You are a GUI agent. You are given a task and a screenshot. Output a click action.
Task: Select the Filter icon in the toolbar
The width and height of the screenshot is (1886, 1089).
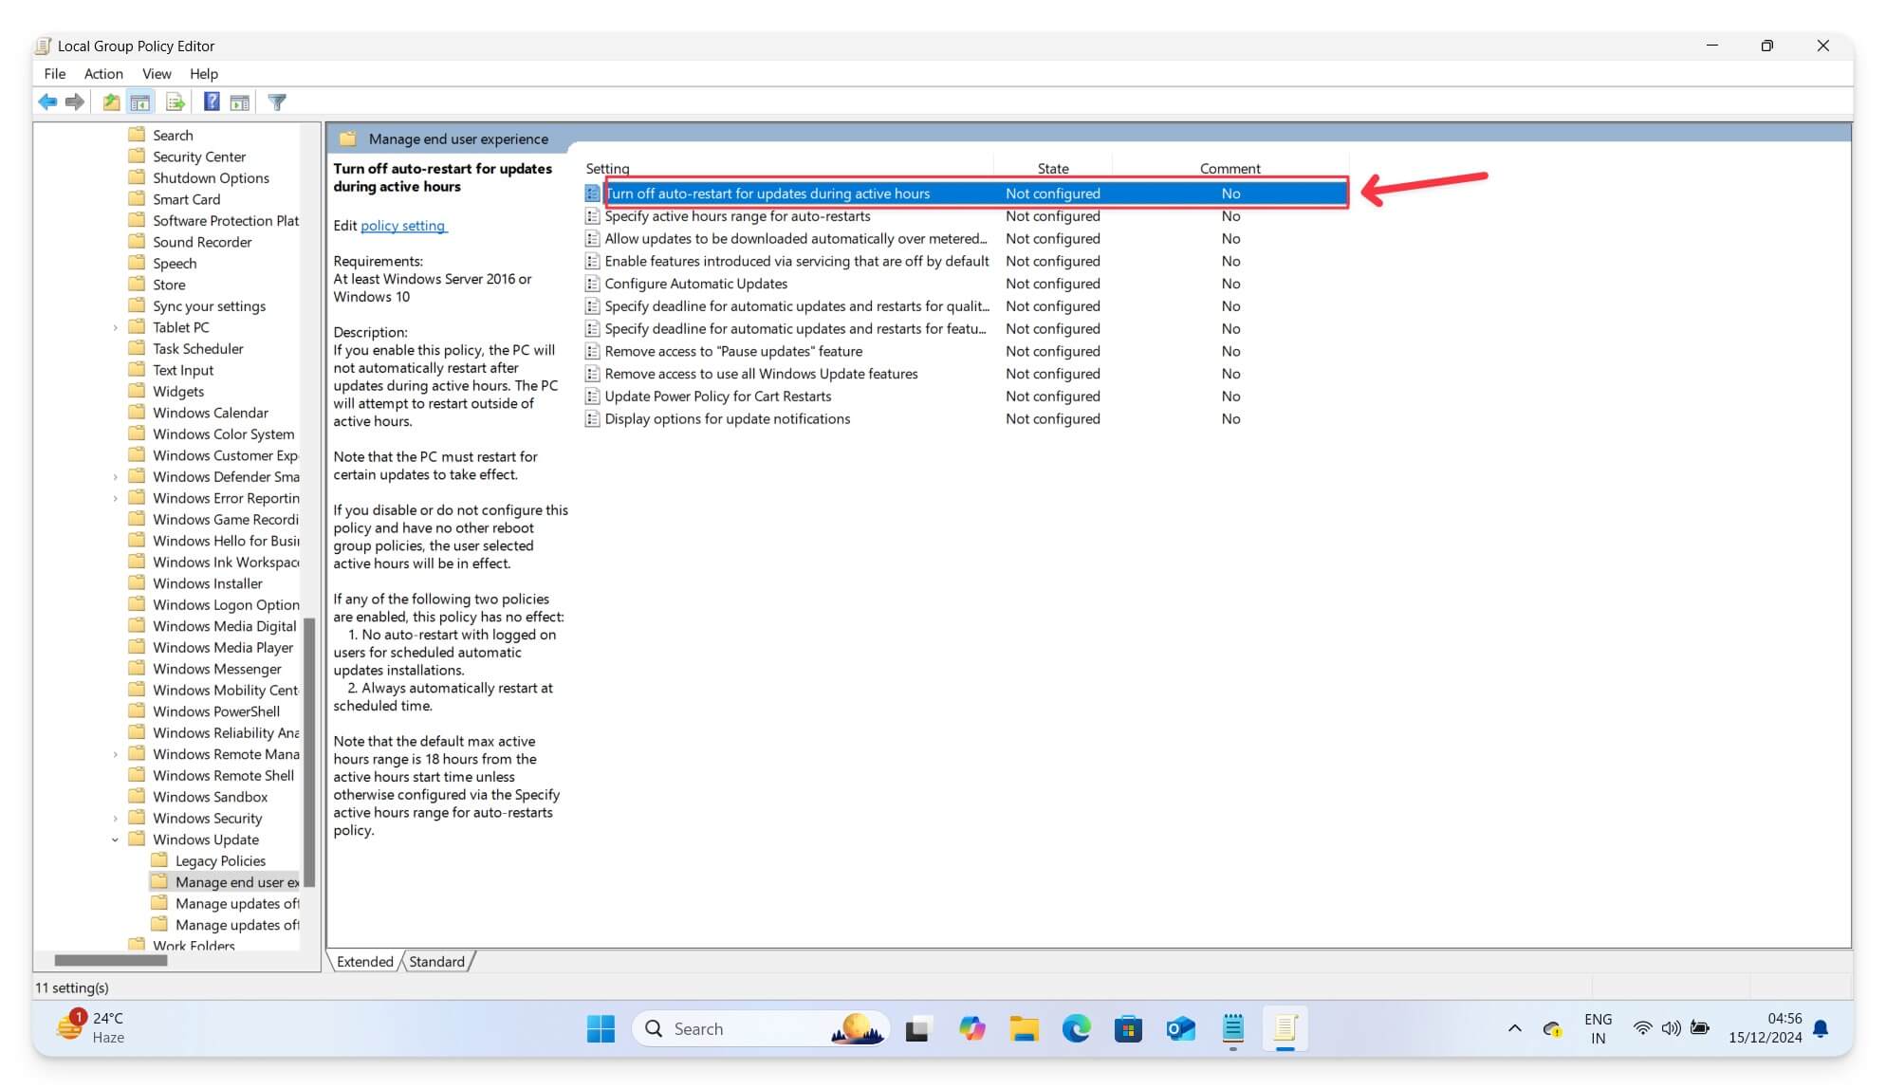[x=277, y=102]
